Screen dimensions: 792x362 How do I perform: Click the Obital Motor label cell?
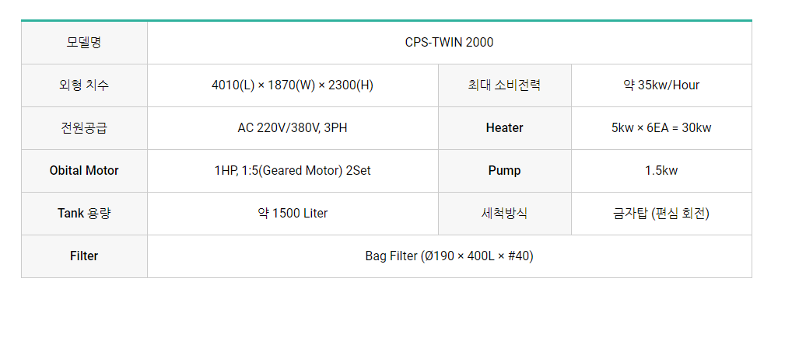click(84, 171)
